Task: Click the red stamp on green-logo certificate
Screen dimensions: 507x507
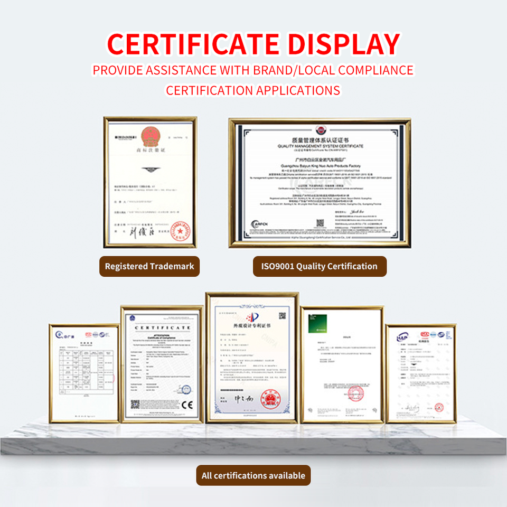Action: [355, 393]
